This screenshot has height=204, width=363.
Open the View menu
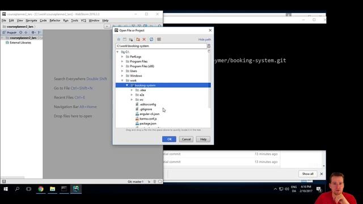click(x=20, y=20)
